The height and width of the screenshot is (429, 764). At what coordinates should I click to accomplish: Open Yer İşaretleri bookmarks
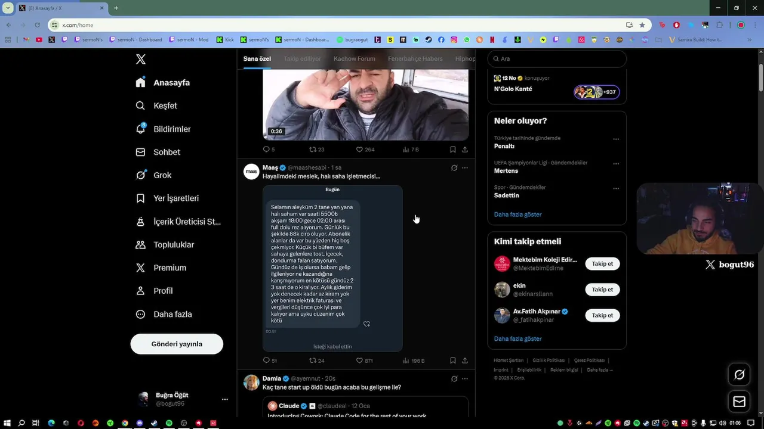click(167, 198)
